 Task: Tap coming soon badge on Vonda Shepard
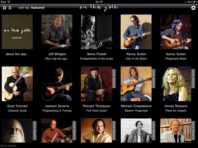coord(193,79)
